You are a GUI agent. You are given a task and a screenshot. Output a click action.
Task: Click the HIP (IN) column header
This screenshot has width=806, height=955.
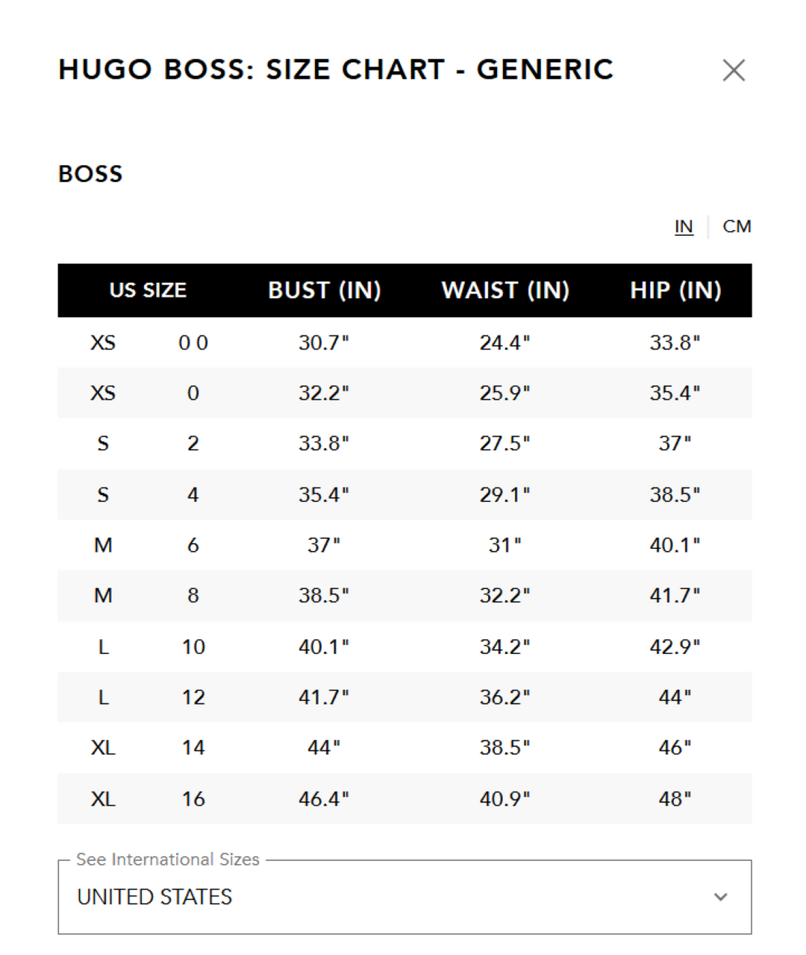click(x=675, y=290)
